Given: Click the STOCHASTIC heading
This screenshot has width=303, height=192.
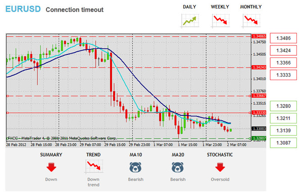Looking at the screenshot, I should [x=220, y=155].
